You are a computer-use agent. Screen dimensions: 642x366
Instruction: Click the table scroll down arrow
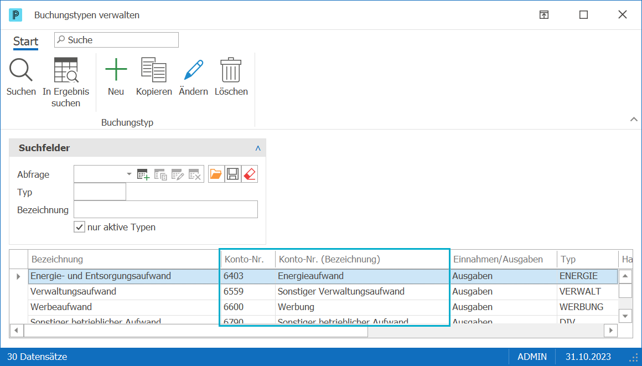tap(625, 316)
